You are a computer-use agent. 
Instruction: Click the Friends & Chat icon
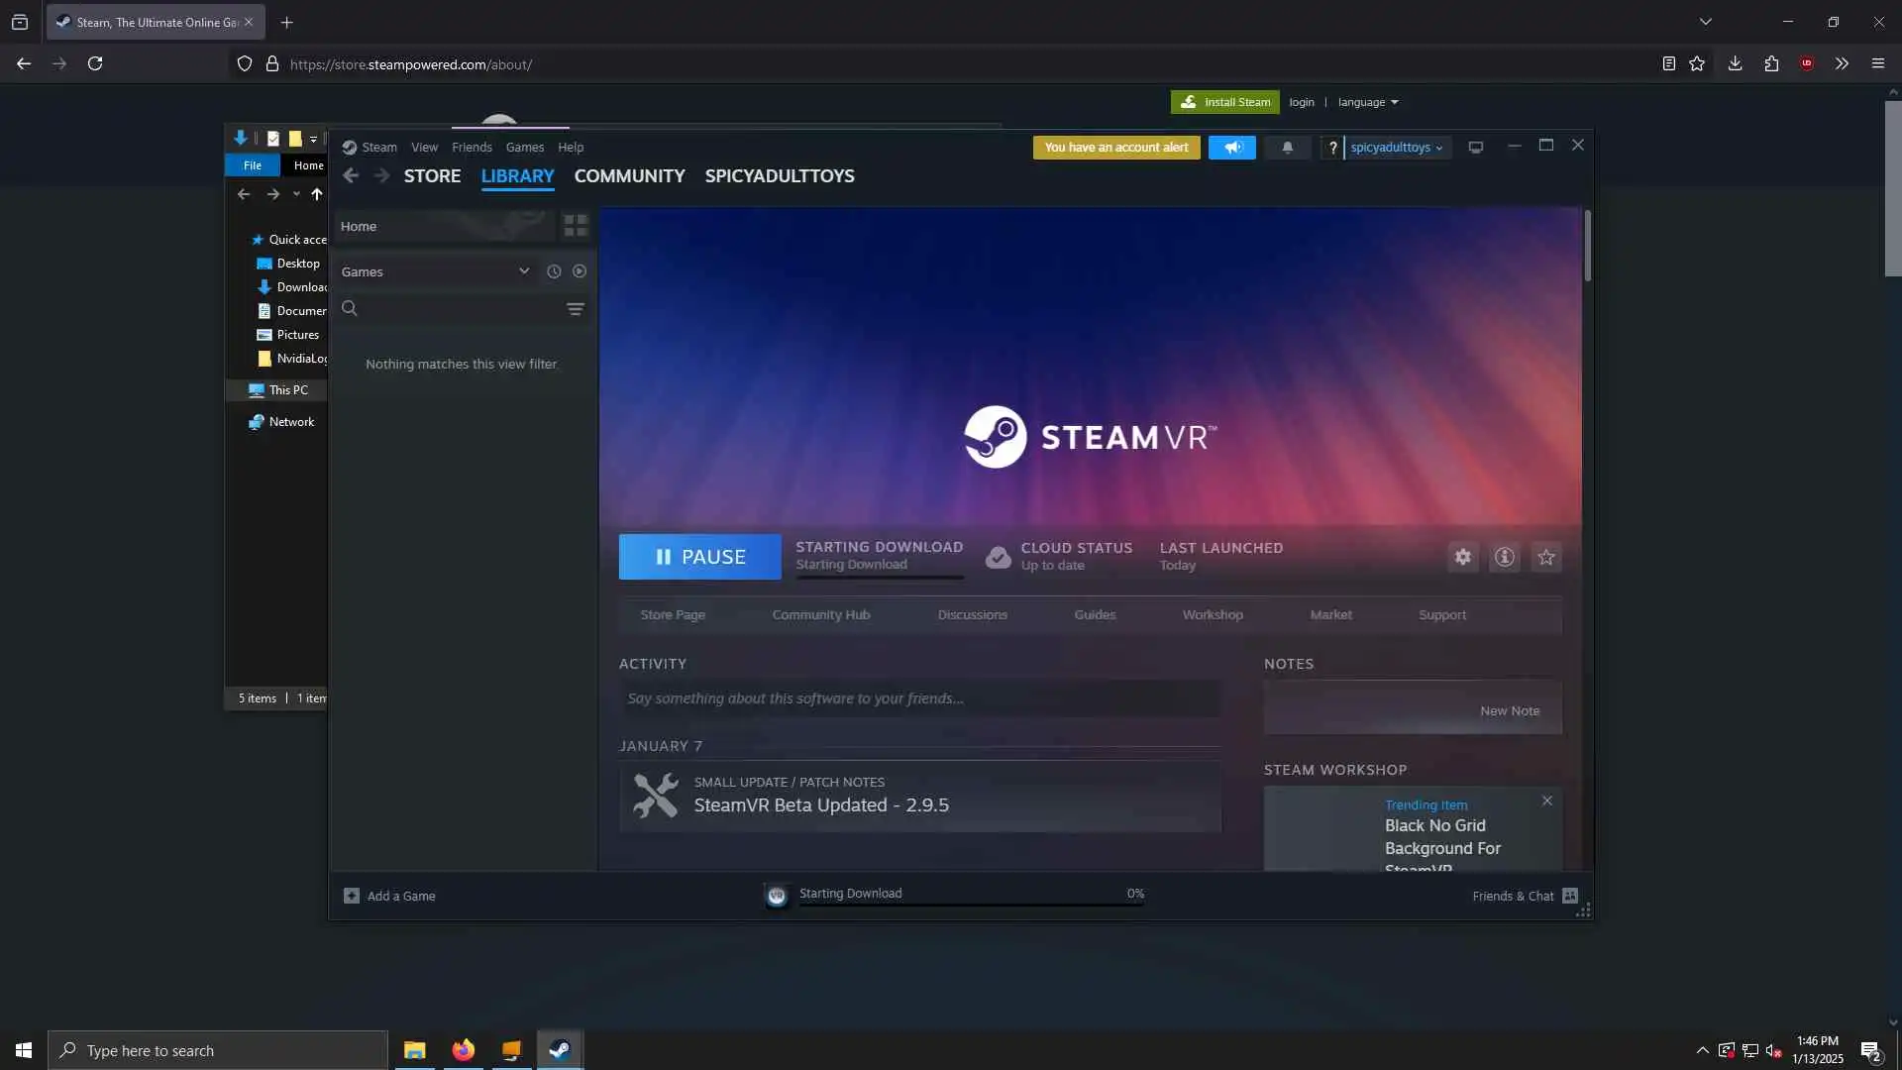pos(1569,896)
